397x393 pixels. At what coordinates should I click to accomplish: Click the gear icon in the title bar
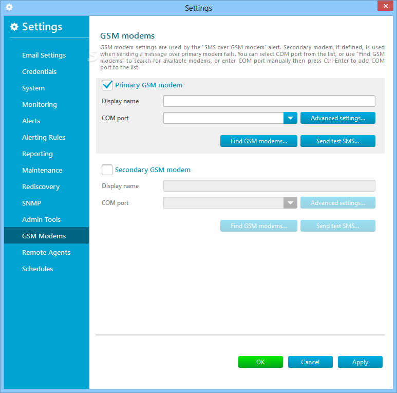point(9,7)
